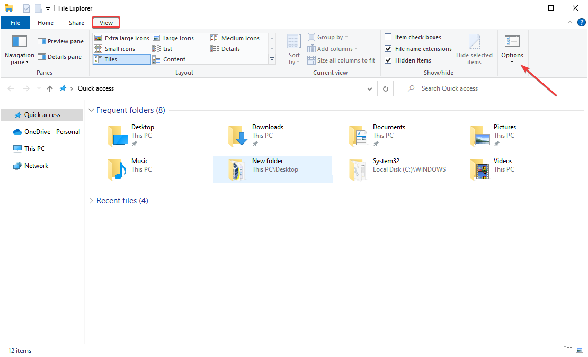The height and width of the screenshot is (357, 588).
Task: Click the Search Quick access field
Action: click(x=490, y=88)
